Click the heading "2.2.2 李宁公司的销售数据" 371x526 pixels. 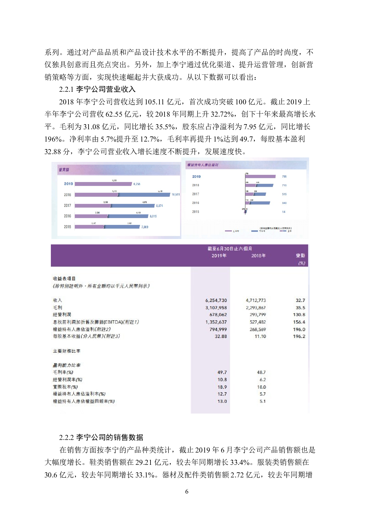coord(101,438)
